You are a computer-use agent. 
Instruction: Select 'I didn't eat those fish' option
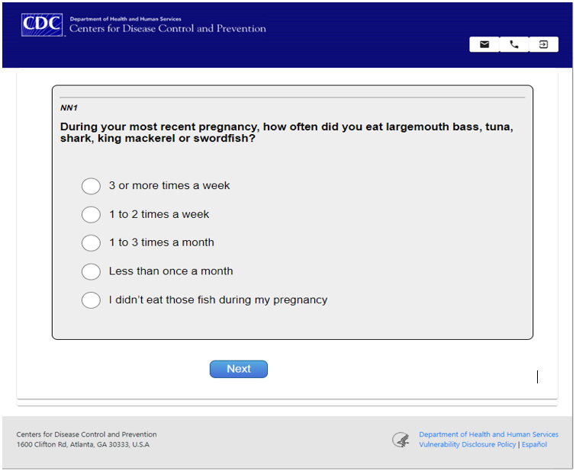coord(91,300)
